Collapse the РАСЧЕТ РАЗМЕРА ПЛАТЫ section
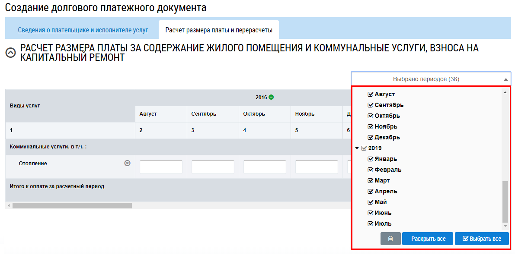Viewport: 515px width, 255px height. [x=11, y=53]
